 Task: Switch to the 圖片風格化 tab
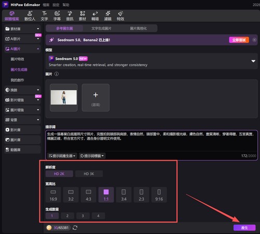[x=138, y=28]
